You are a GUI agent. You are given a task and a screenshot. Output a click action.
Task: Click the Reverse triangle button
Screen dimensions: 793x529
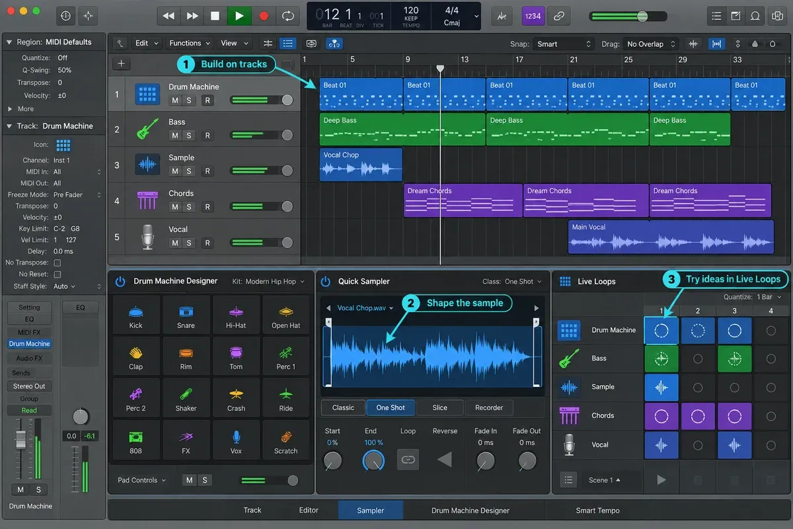point(445,459)
